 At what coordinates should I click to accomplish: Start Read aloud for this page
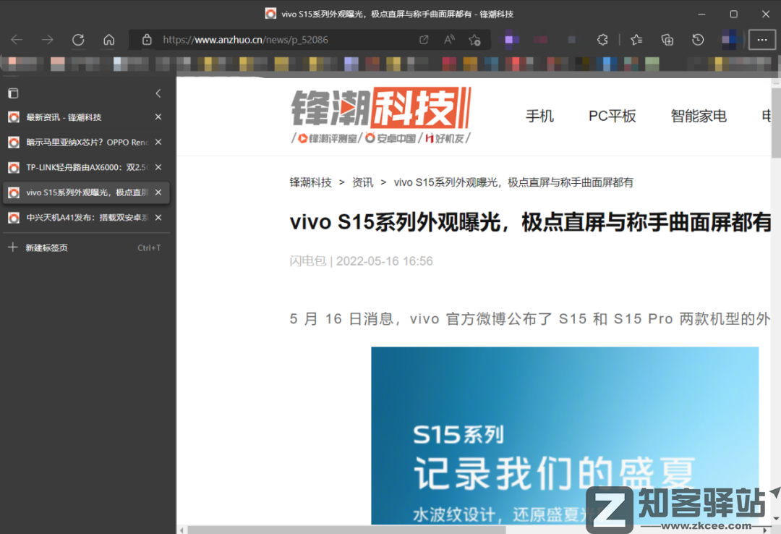[x=449, y=40]
